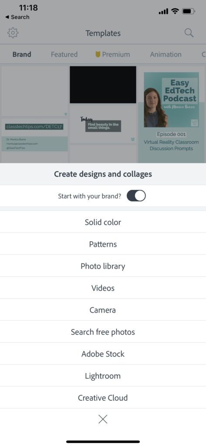This screenshot has height=447, width=206.
Task: Tap the cellular signal bars icon
Action: pos(163,12)
